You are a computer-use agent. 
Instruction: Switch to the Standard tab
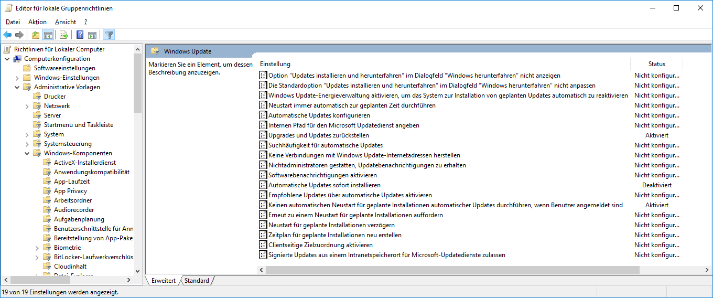tap(197, 281)
